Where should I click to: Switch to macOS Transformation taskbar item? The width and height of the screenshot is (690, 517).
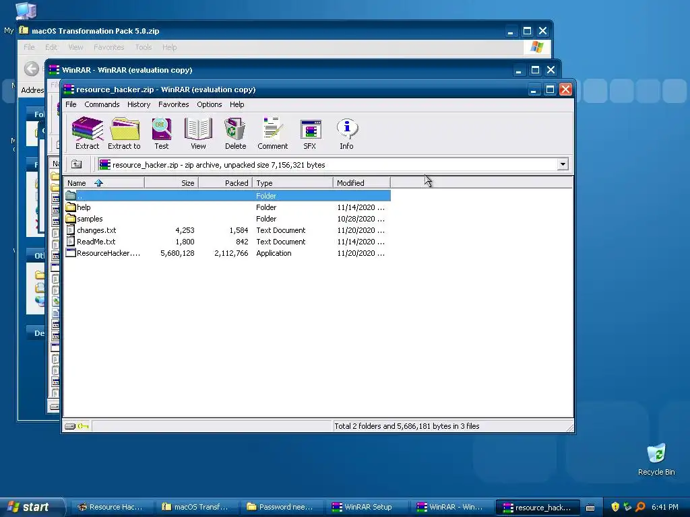click(196, 507)
